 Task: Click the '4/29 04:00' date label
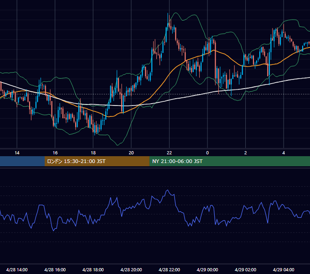tap(284, 269)
